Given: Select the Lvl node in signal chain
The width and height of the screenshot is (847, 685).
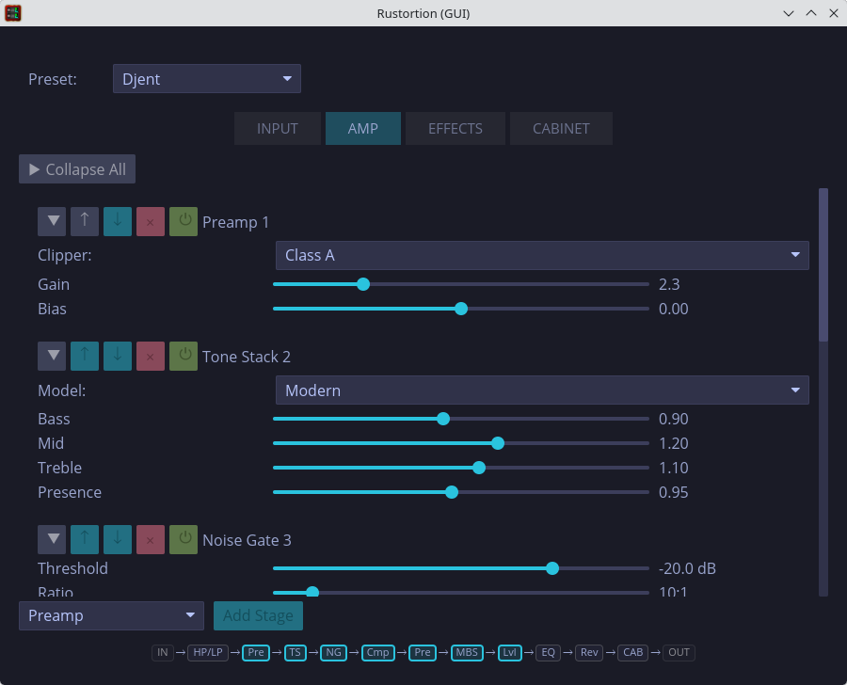Looking at the screenshot, I should [509, 653].
